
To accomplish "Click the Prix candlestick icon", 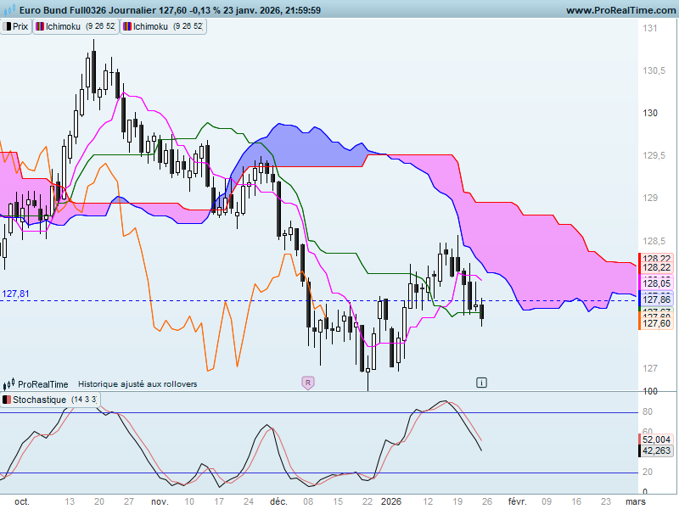I will [7, 26].
